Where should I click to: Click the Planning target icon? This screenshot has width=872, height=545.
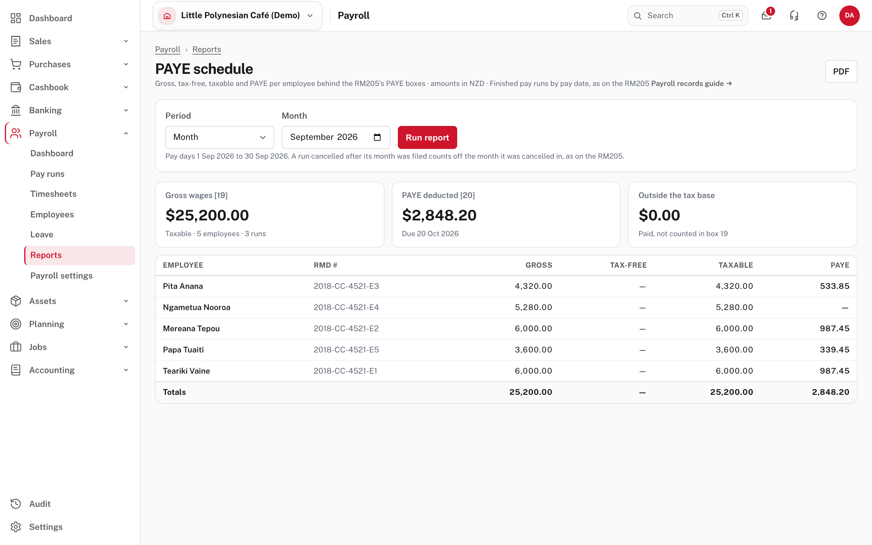[16, 324]
